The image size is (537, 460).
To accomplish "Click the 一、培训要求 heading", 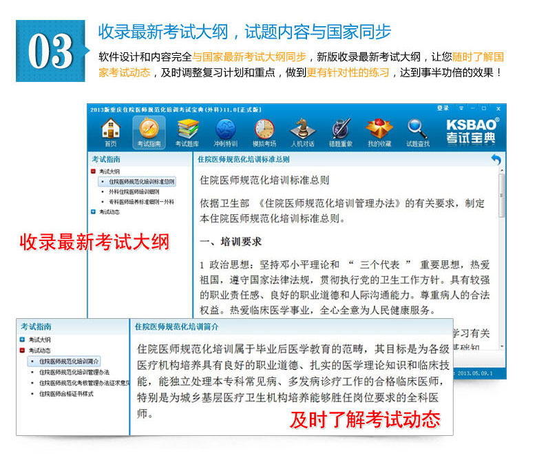I will coord(231,242).
